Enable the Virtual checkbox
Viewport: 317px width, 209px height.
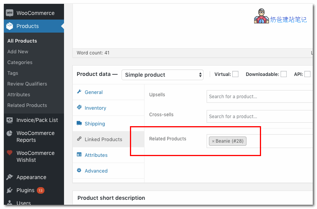click(235, 74)
